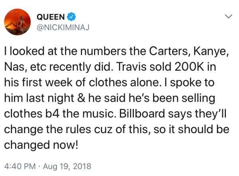239x176 pixels.
Task: Click the word Kanye in the tweet
Action: (211, 51)
